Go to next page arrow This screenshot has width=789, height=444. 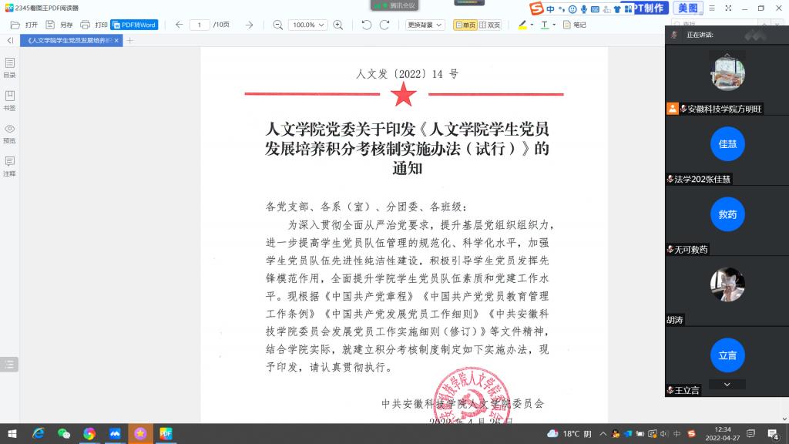pyautogui.click(x=249, y=25)
